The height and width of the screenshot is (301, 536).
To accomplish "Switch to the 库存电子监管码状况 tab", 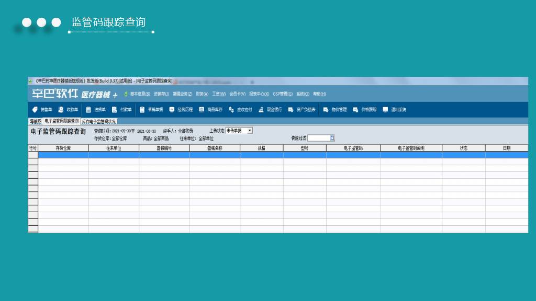I will tap(99, 121).
